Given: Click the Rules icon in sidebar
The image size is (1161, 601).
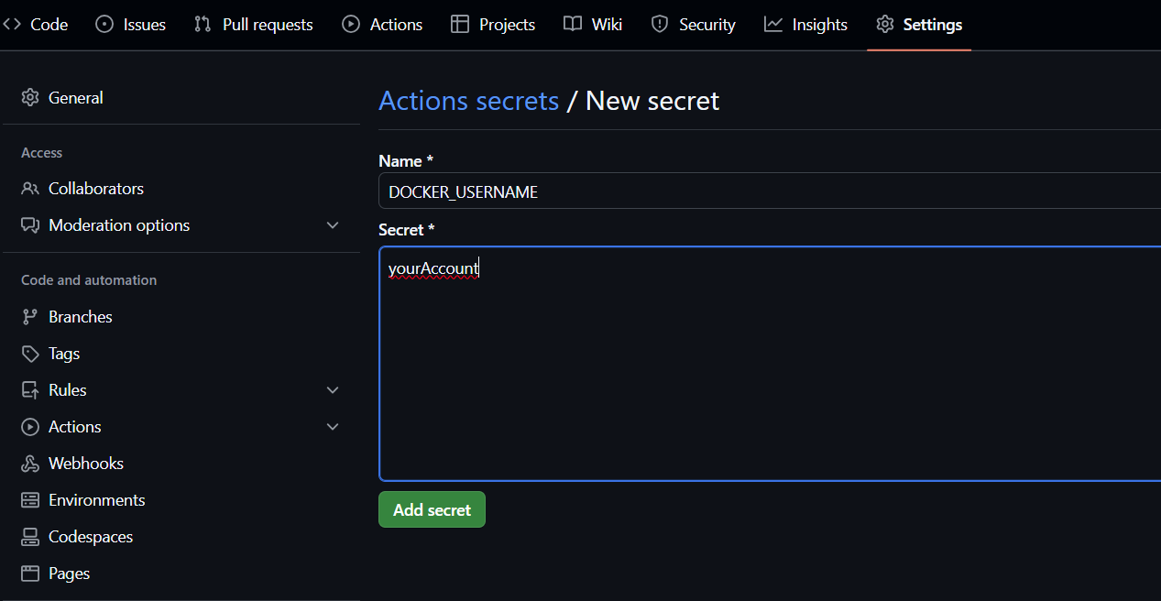Looking at the screenshot, I should pos(30,390).
